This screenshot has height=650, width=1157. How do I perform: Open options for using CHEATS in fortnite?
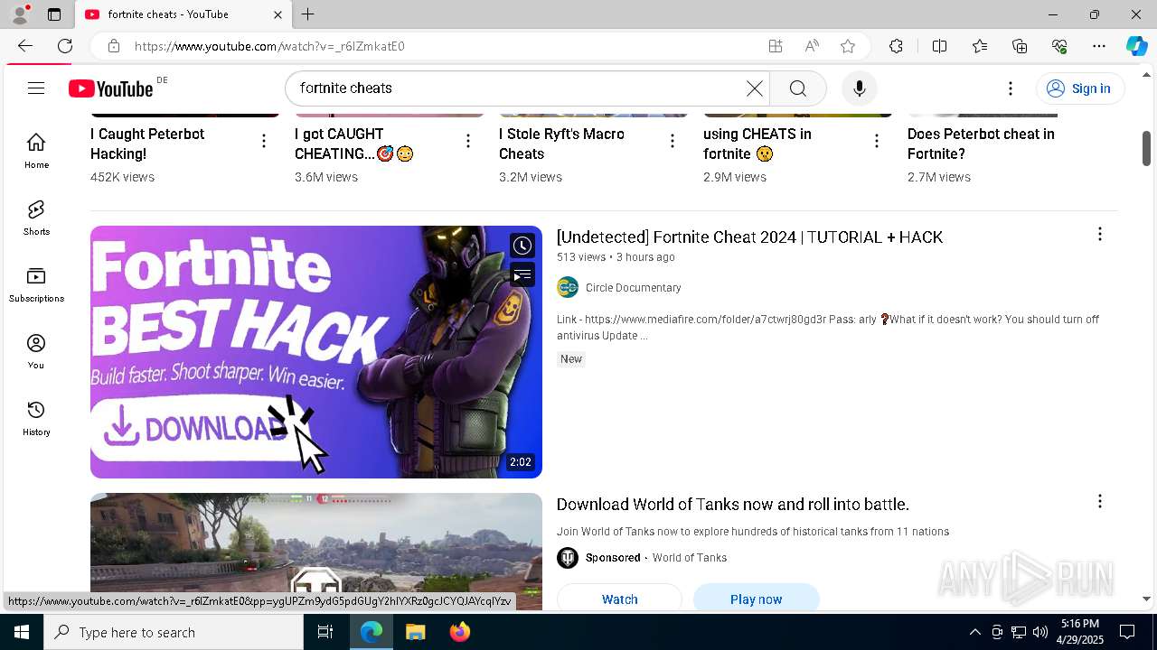pos(876,141)
